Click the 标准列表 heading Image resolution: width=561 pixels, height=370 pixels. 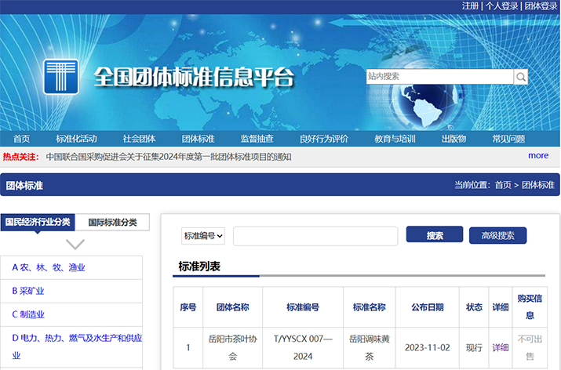point(199,267)
